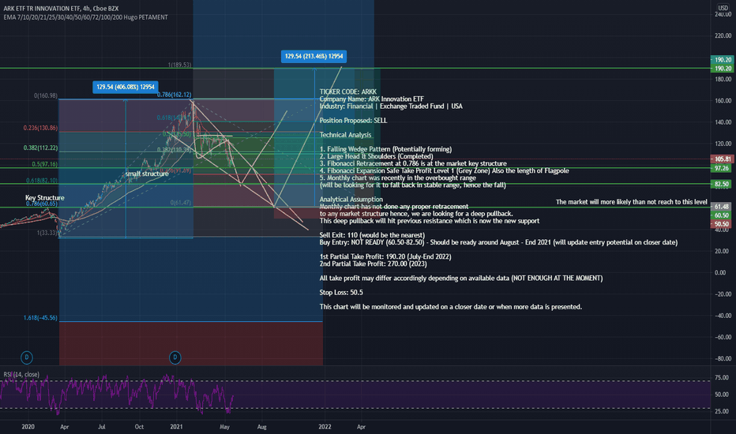Click the ARK ETF TR INNOVATION ETF symbol title

[61, 9]
